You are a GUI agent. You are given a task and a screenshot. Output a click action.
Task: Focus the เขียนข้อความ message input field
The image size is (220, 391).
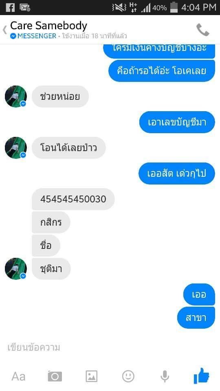tap(110, 347)
